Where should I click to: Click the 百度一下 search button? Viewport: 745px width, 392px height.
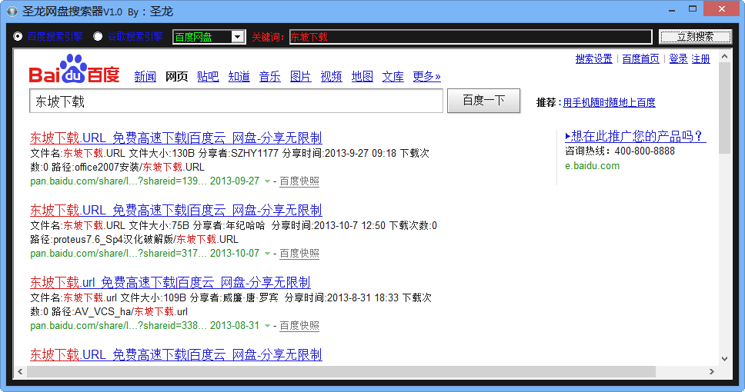tap(483, 101)
